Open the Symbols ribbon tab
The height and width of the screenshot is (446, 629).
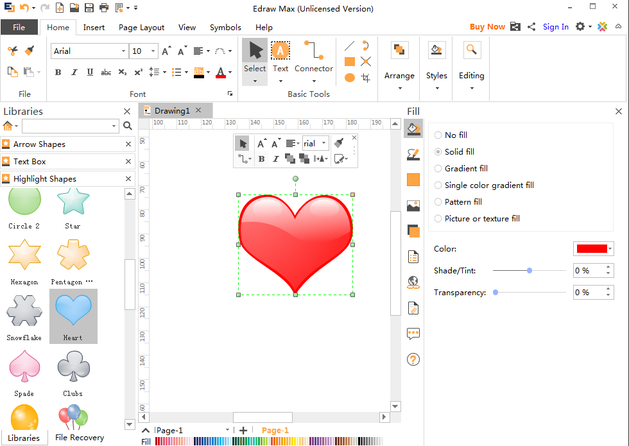[x=225, y=27]
